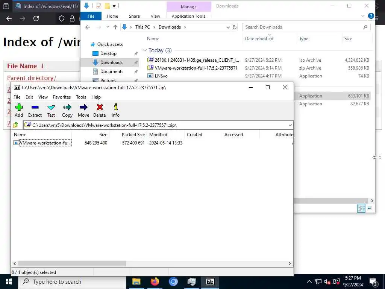Open the 7-Zip Favorites menu
The image size is (385, 289).
62,97
